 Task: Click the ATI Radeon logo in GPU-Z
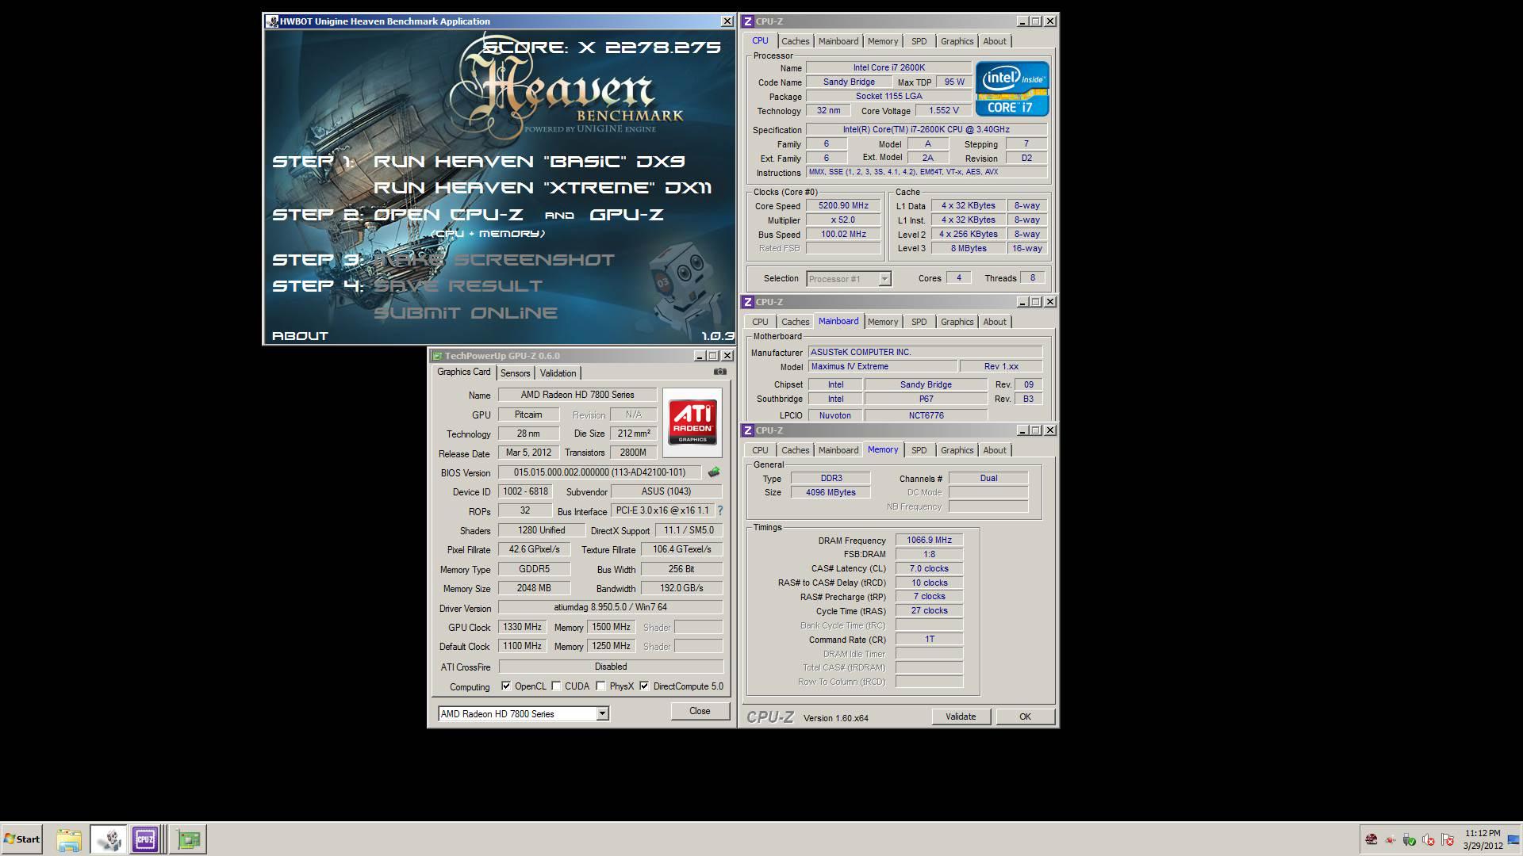click(692, 422)
